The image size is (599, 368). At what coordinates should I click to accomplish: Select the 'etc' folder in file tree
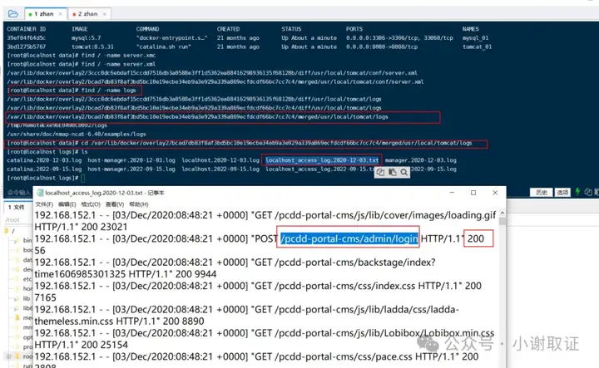coord(27,279)
